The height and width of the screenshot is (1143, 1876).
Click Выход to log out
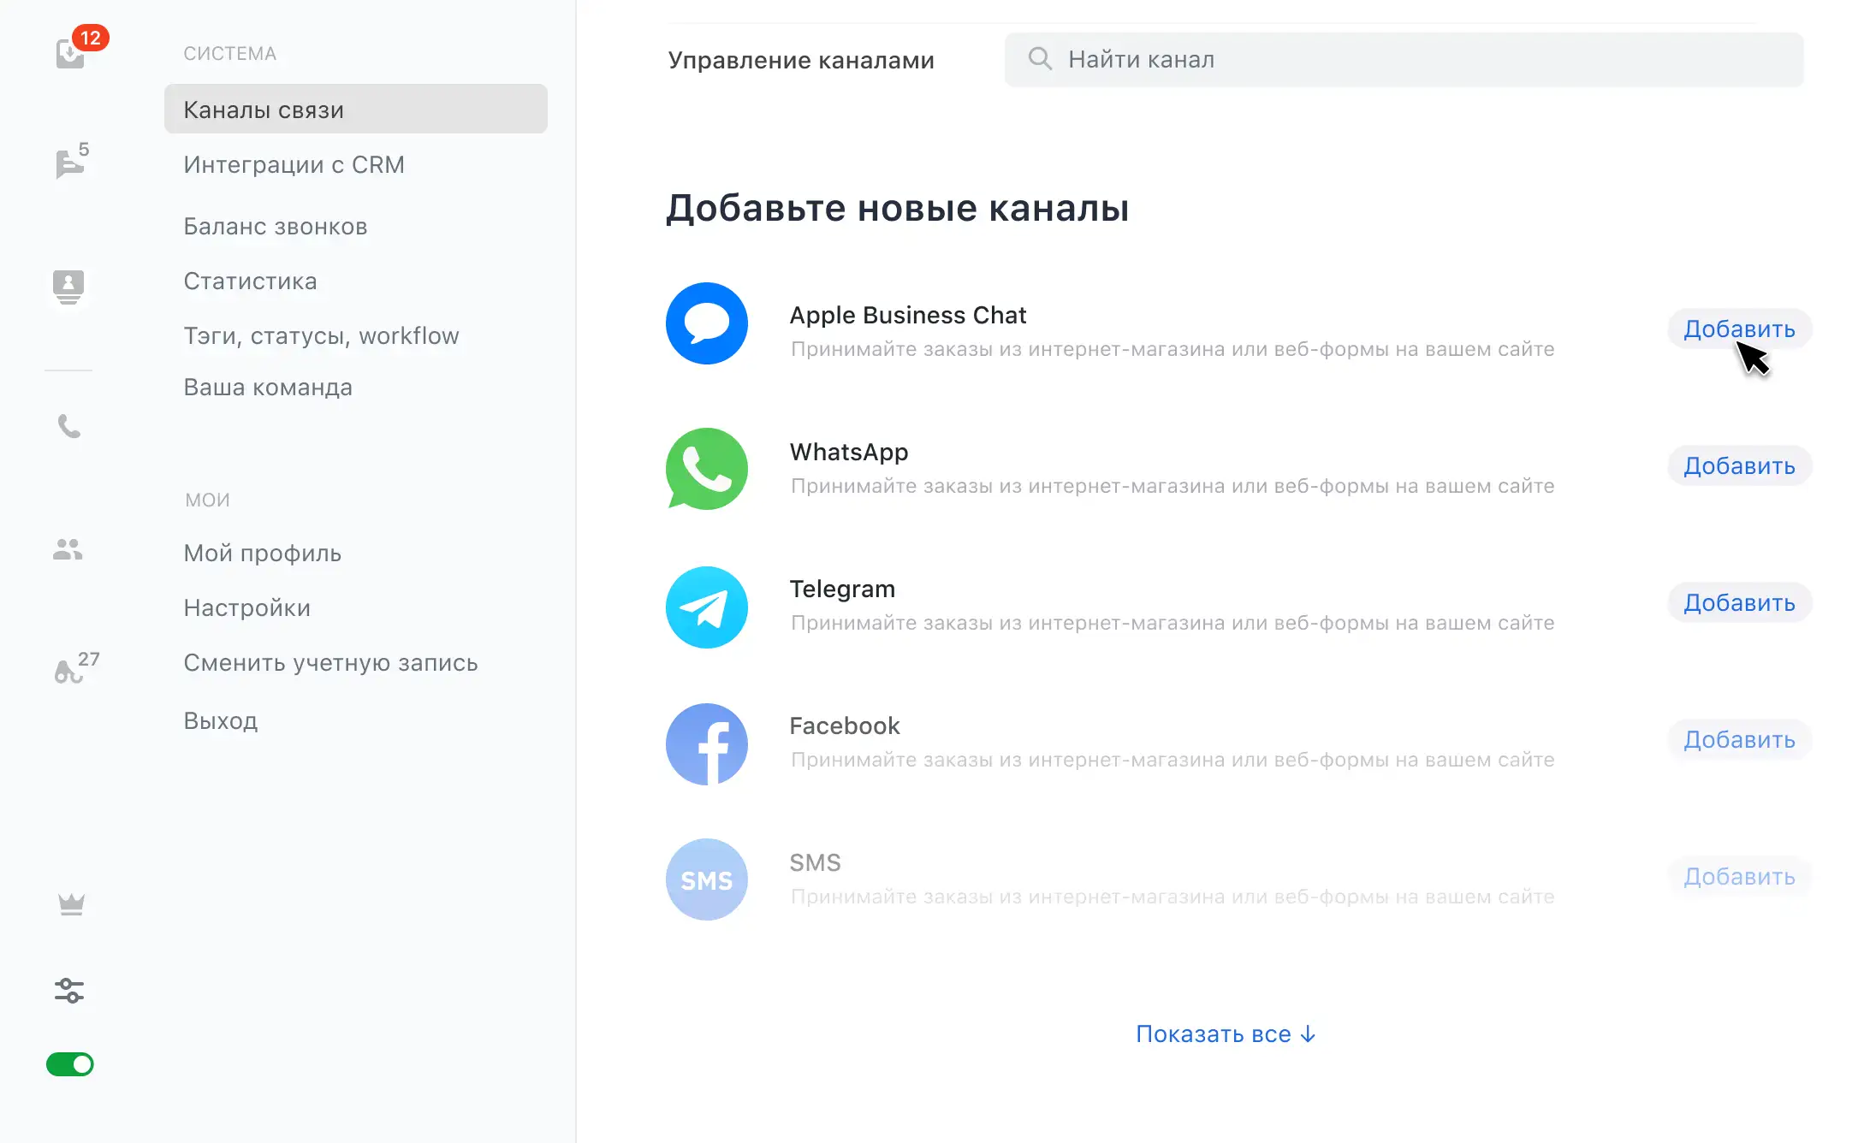(221, 721)
